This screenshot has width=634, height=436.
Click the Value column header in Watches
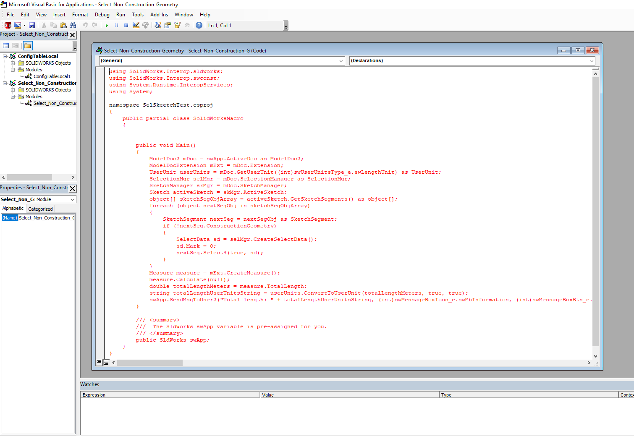coord(350,395)
